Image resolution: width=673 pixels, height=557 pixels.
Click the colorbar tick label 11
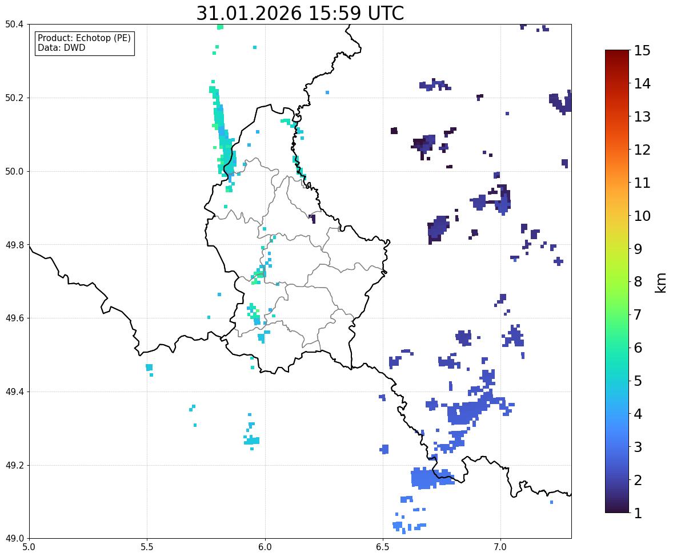click(x=642, y=183)
